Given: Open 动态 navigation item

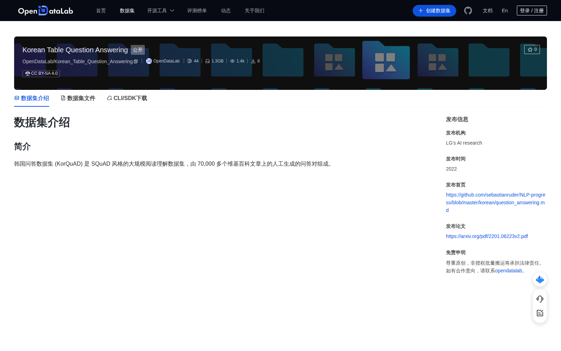Looking at the screenshot, I should (226, 11).
